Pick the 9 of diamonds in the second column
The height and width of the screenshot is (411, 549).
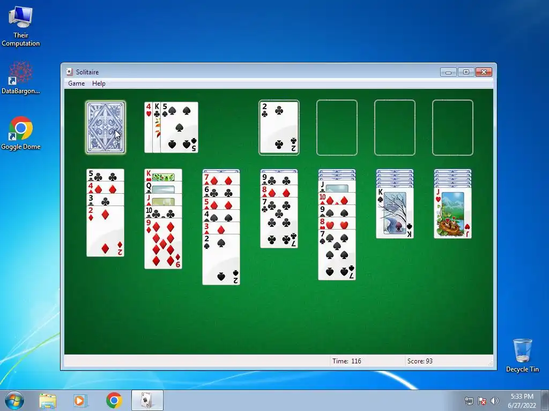pos(163,243)
